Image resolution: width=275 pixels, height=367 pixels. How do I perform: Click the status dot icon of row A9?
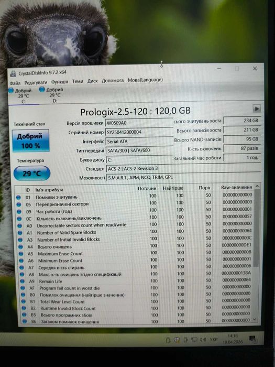[x=22, y=281]
